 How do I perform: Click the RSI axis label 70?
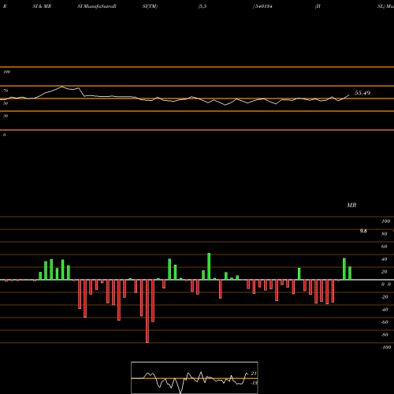(6, 91)
